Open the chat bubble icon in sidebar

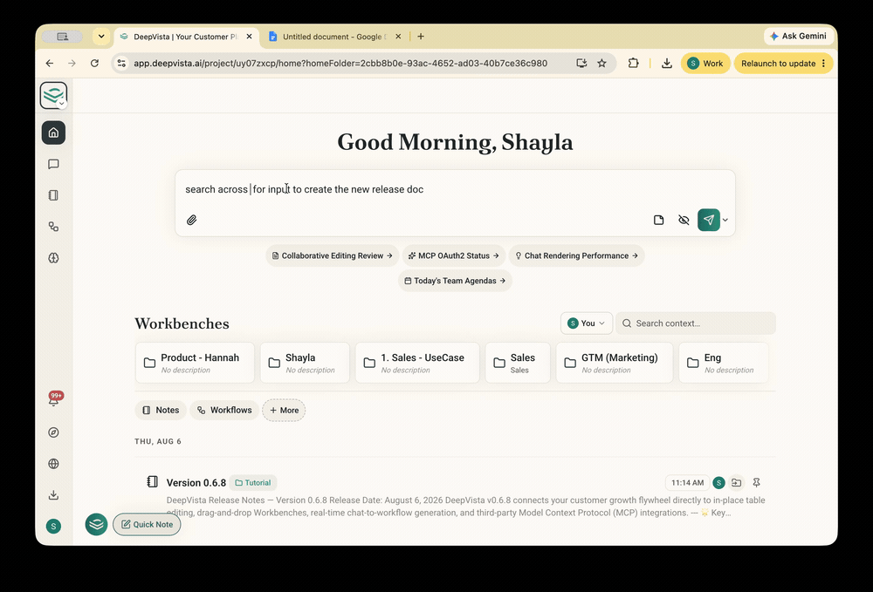click(53, 164)
